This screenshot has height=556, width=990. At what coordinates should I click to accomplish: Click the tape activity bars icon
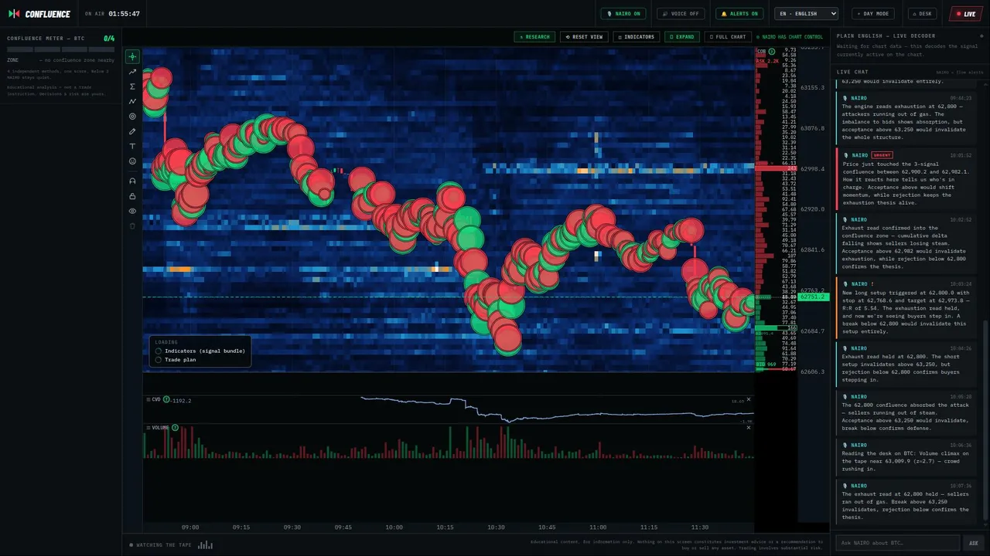(205, 544)
